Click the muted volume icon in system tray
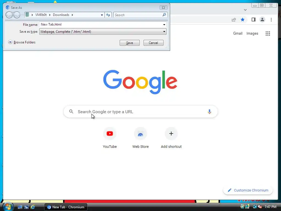 (x=260, y=207)
